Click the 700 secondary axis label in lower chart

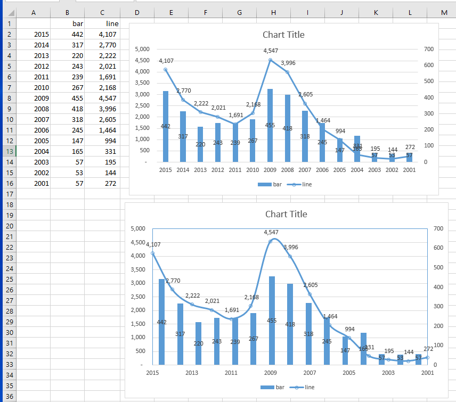[438, 229]
